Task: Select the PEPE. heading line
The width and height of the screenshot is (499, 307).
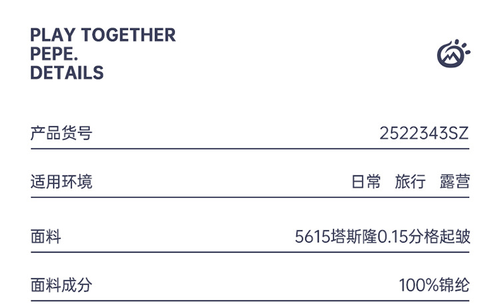Action: click(55, 54)
